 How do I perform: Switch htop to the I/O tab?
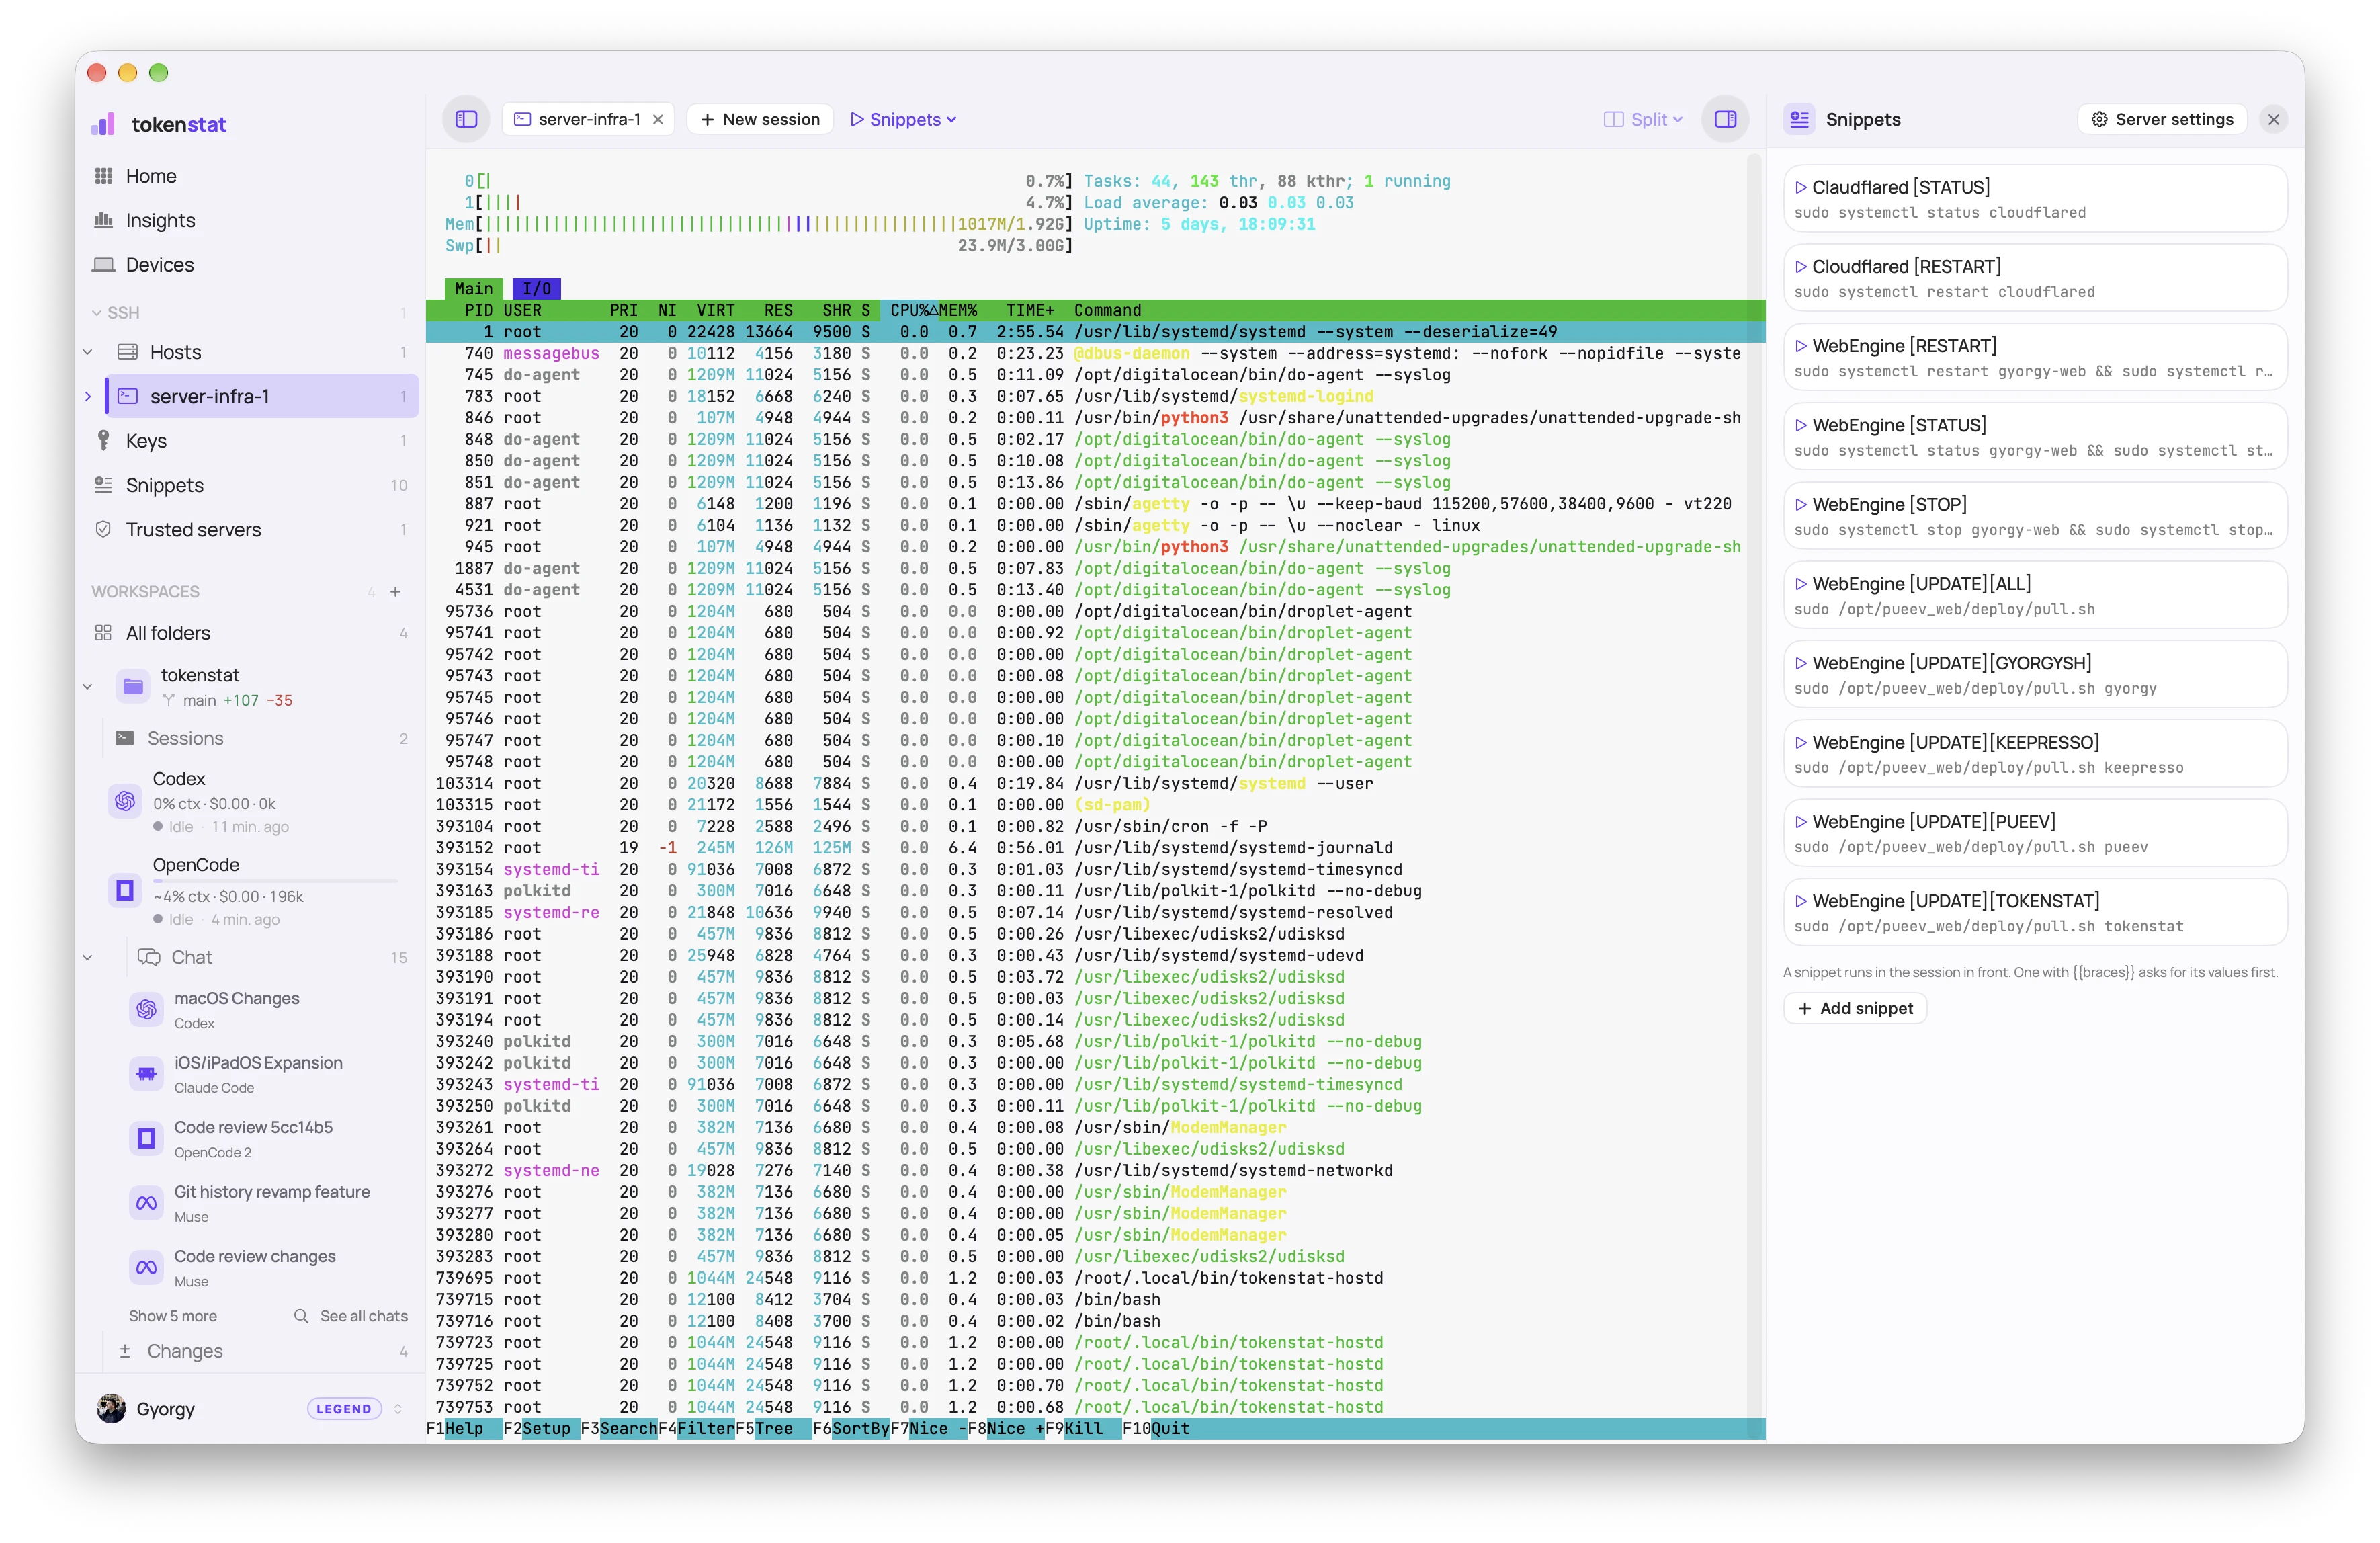tap(537, 288)
